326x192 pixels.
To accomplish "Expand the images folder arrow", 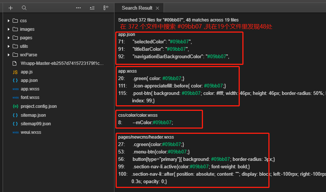I will (x=9, y=29).
